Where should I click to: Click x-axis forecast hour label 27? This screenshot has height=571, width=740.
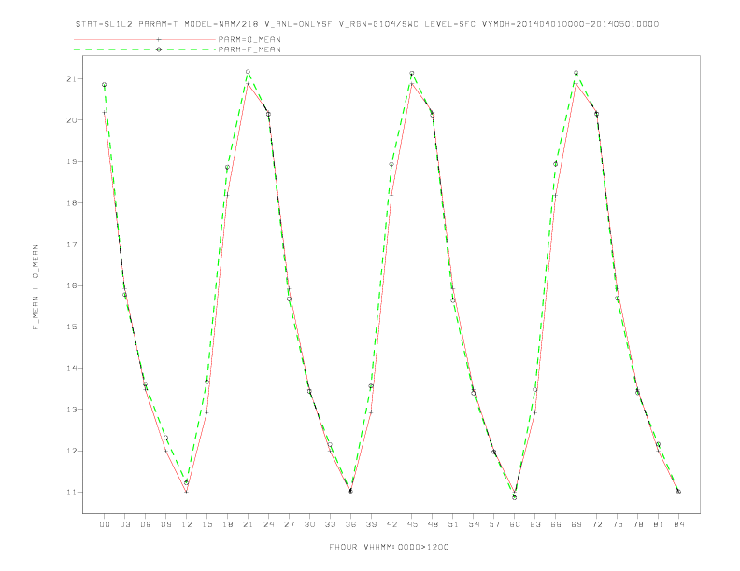[x=289, y=524]
